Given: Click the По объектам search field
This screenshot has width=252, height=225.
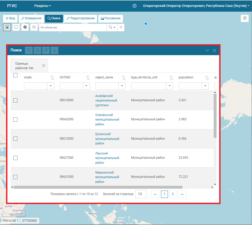Looking at the screenshot, I should pyautogui.click(x=73, y=27).
